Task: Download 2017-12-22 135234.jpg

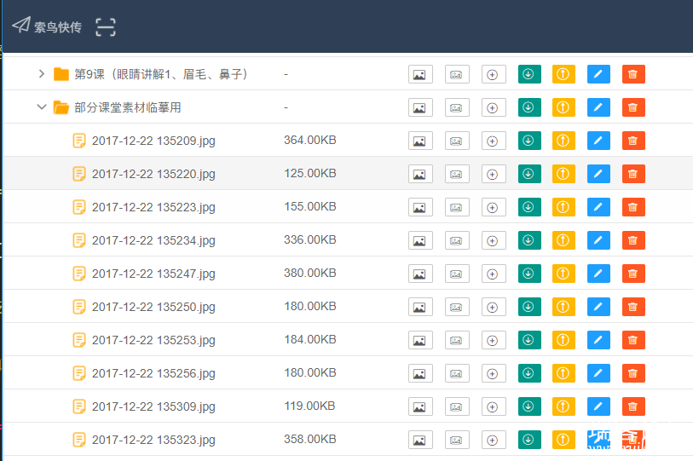Action: [x=529, y=240]
